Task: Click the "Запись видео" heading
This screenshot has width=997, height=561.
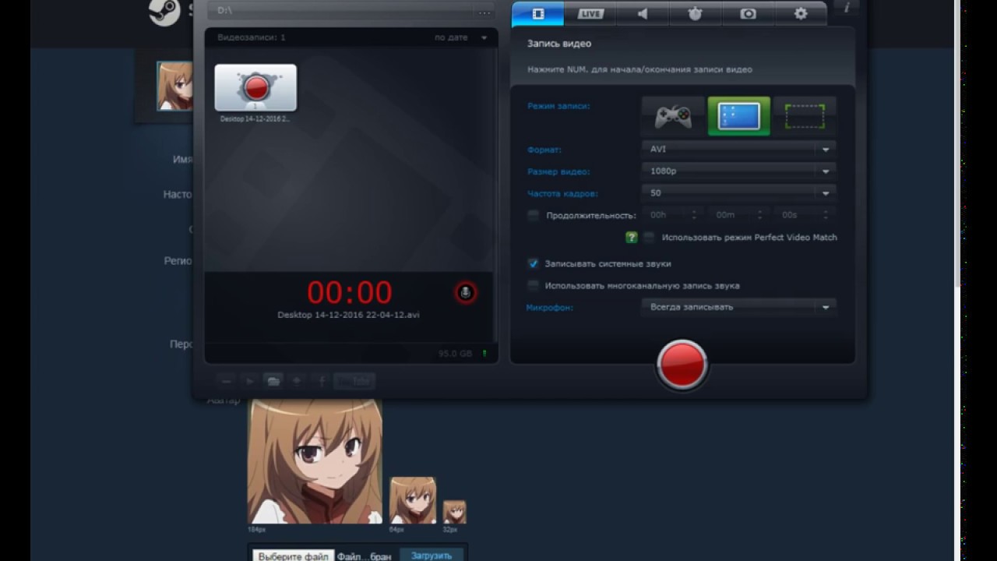Action: pos(559,44)
